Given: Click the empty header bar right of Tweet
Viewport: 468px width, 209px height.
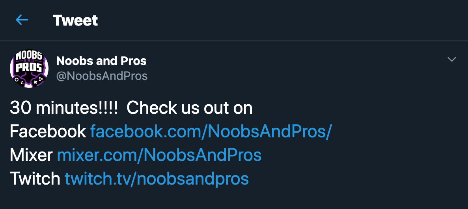Looking at the screenshot, I should [x=276, y=20].
